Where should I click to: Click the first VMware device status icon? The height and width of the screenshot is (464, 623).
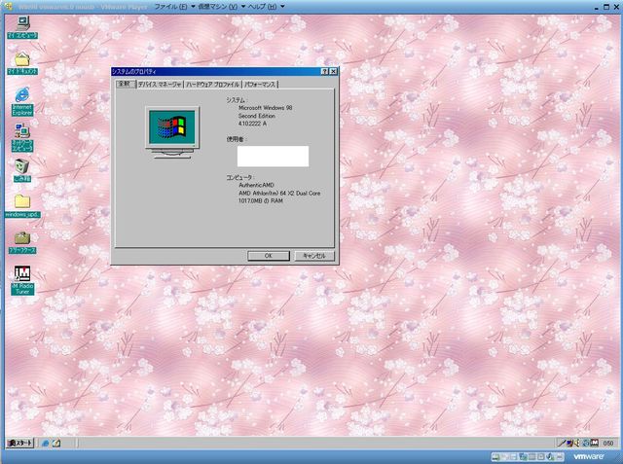496,457
